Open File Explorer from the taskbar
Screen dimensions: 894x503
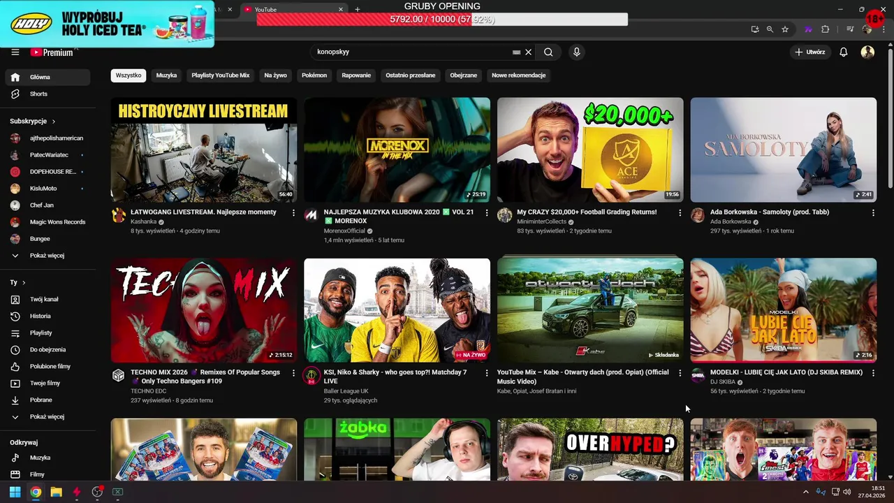pos(56,492)
